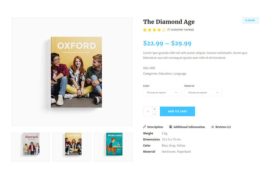Screen dimensions: 269x177
Task: Open the customer review link
Action: [181, 30]
